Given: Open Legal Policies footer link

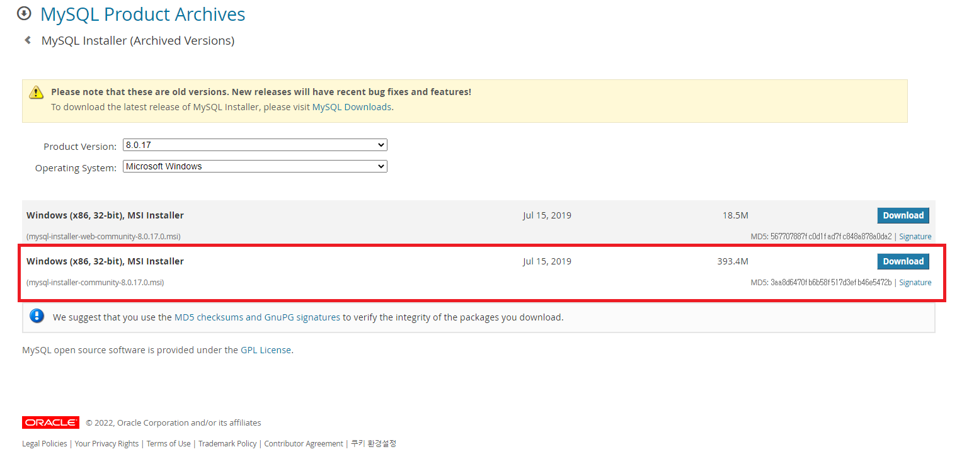Looking at the screenshot, I should tap(44, 444).
